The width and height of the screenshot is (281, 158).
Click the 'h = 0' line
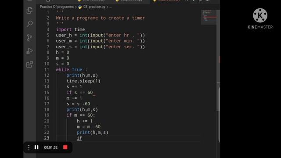point(62,52)
